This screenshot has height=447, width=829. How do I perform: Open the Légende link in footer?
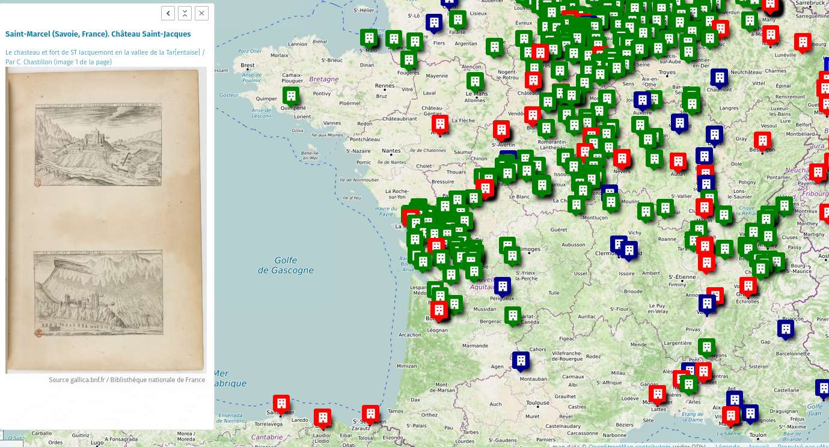click(727, 445)
